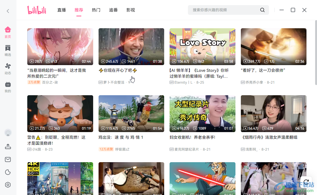Open the giant chicken scooter thumbnail
Image resolution: width=317 pixels, height=195 pixels.
(x=131, y=114)
